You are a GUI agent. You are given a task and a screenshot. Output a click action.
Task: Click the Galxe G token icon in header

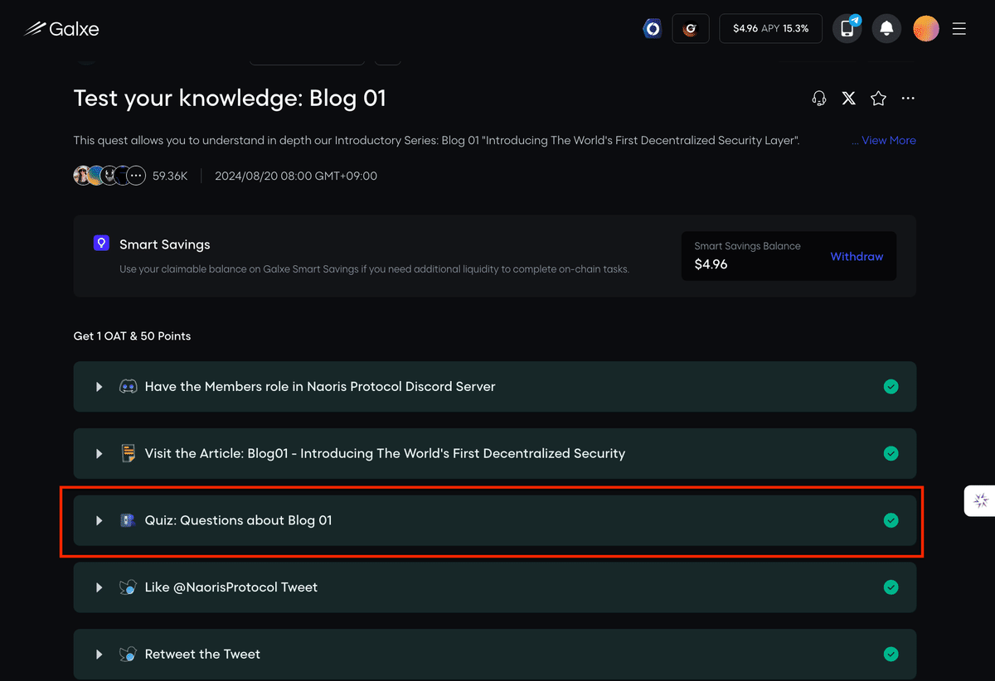[x=690, y=29]
